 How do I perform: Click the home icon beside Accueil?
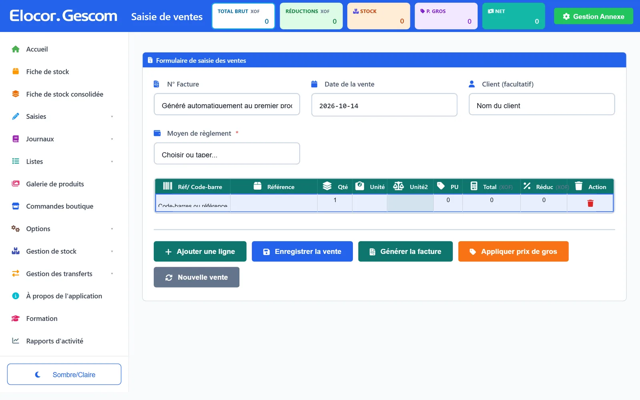(16, 49)
